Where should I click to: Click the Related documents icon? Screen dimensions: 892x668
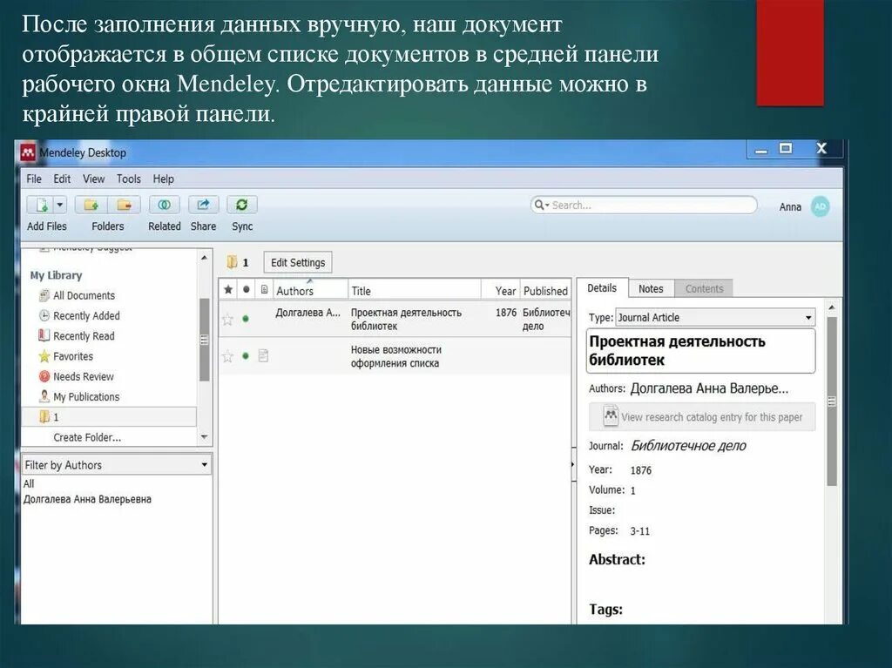tap(165, 205)
